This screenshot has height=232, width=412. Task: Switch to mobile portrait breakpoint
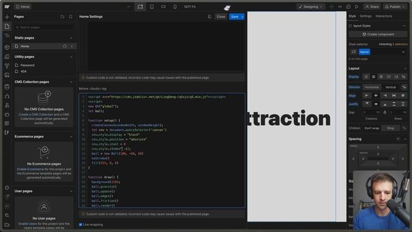(174, 6)
